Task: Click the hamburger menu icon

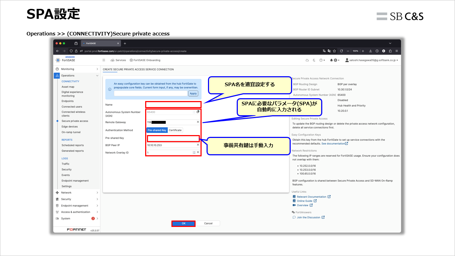Action: 104,60
